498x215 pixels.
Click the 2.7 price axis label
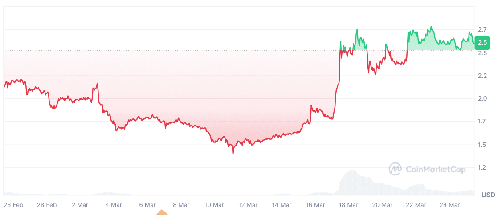click(x=482, y=29)
